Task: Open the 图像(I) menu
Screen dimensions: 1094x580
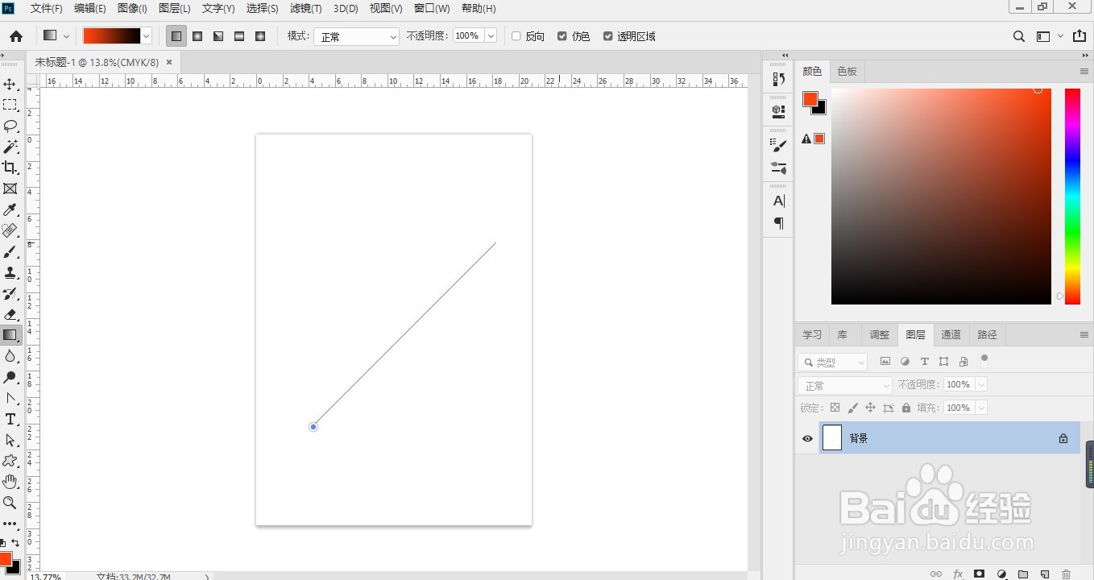Action: click(x=132, y=9)
